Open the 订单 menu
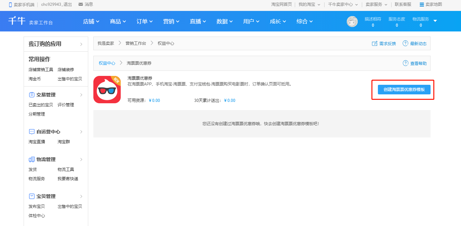461x226 pixels. click(x=145, y=21)
